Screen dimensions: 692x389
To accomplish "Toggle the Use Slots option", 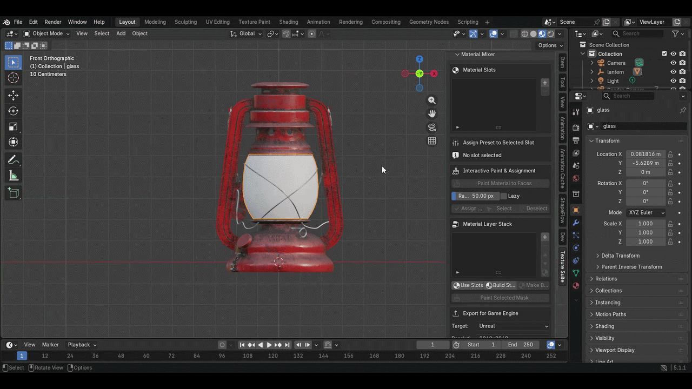I will pyautogui.click(x=468, y=285).
